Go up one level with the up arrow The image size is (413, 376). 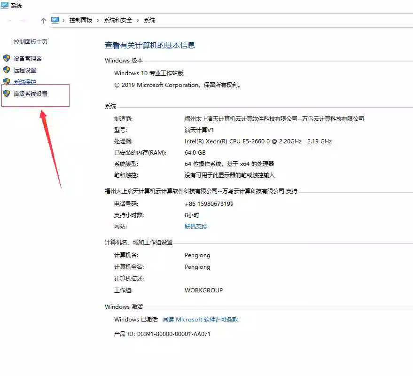44,21
